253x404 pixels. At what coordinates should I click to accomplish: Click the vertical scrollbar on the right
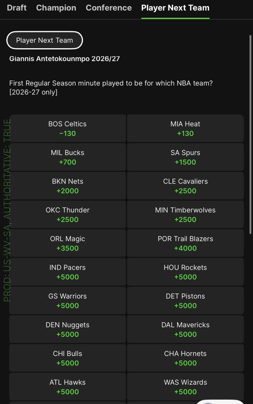coord(250,135)
